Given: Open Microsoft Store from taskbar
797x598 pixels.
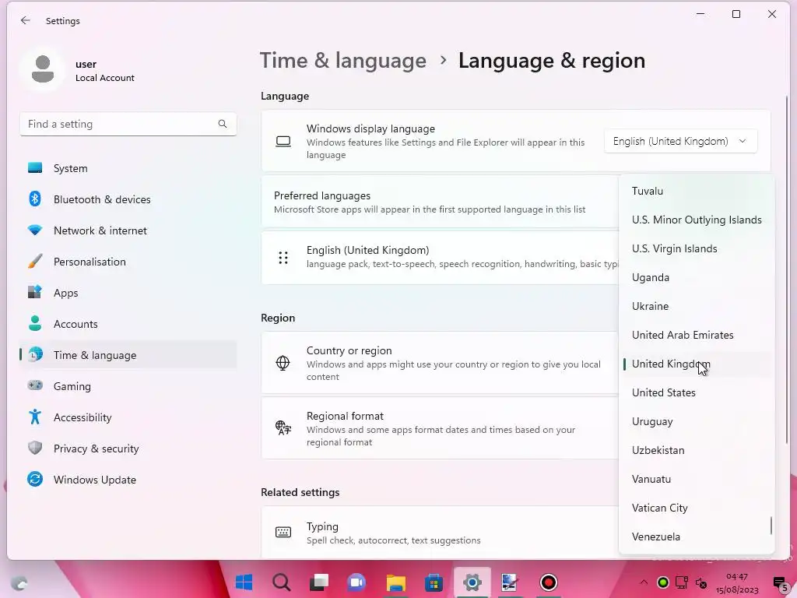Looking at the screenshot, I should pos(434,582).
